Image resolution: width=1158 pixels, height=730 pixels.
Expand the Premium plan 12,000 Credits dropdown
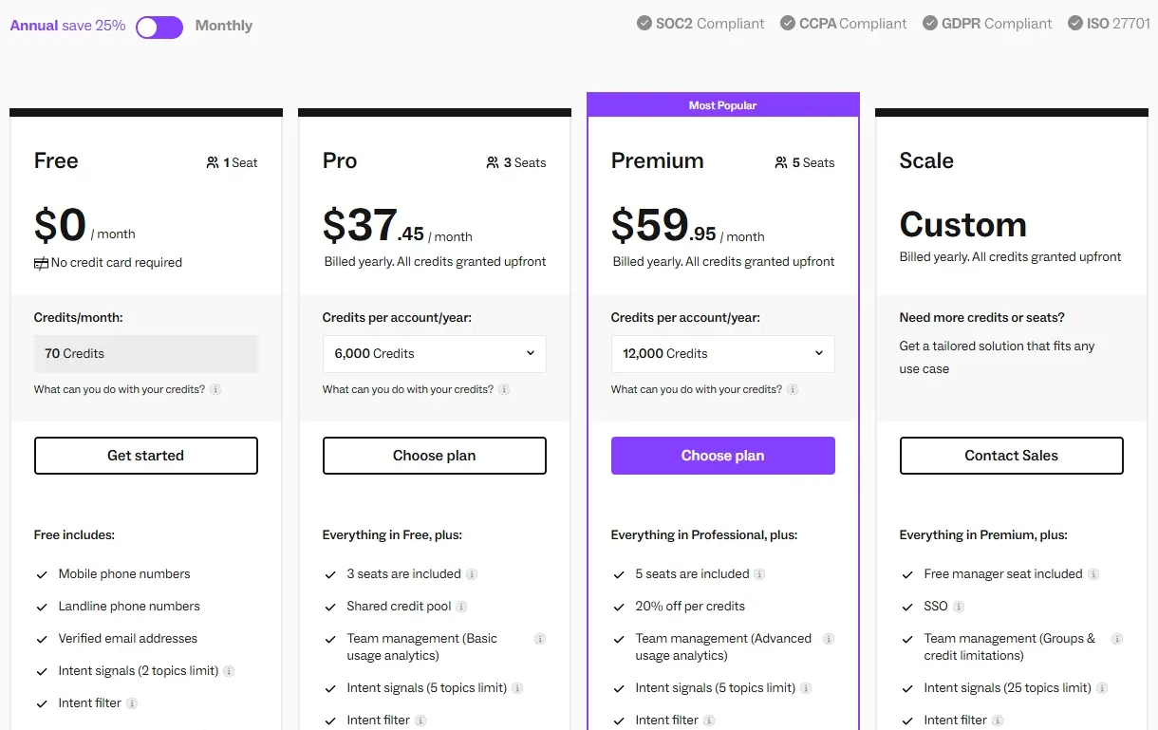(x=722, y=353)
